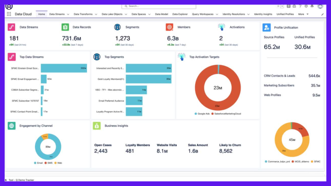Open the notifications bell
Viewport: 331px width, 186px height.
[312, 6]
